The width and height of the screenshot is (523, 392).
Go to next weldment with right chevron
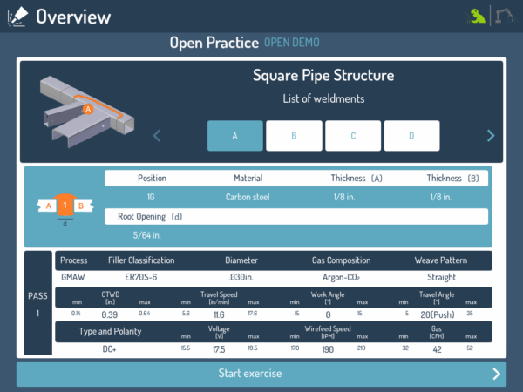click(490, 135)
